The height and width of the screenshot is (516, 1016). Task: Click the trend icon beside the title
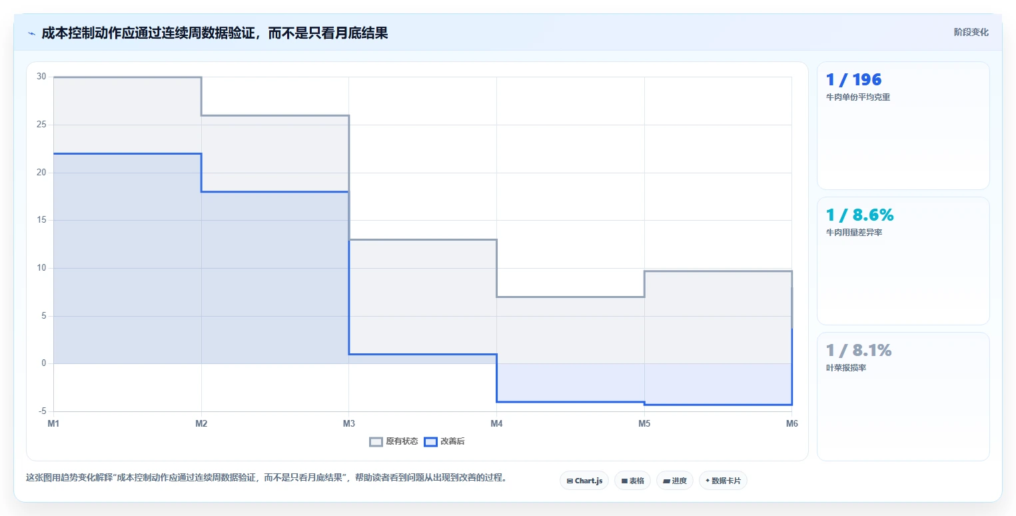[32, 33]
